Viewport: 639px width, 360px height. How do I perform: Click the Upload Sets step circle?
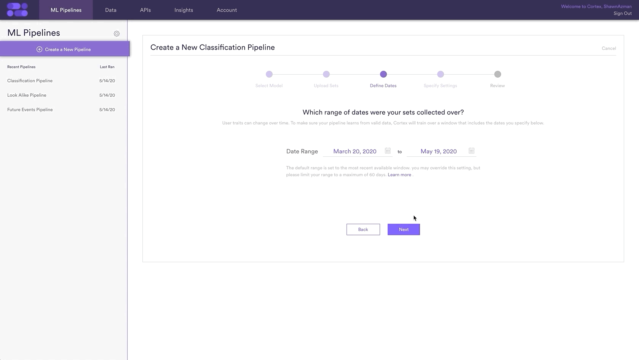pos(326,74)
